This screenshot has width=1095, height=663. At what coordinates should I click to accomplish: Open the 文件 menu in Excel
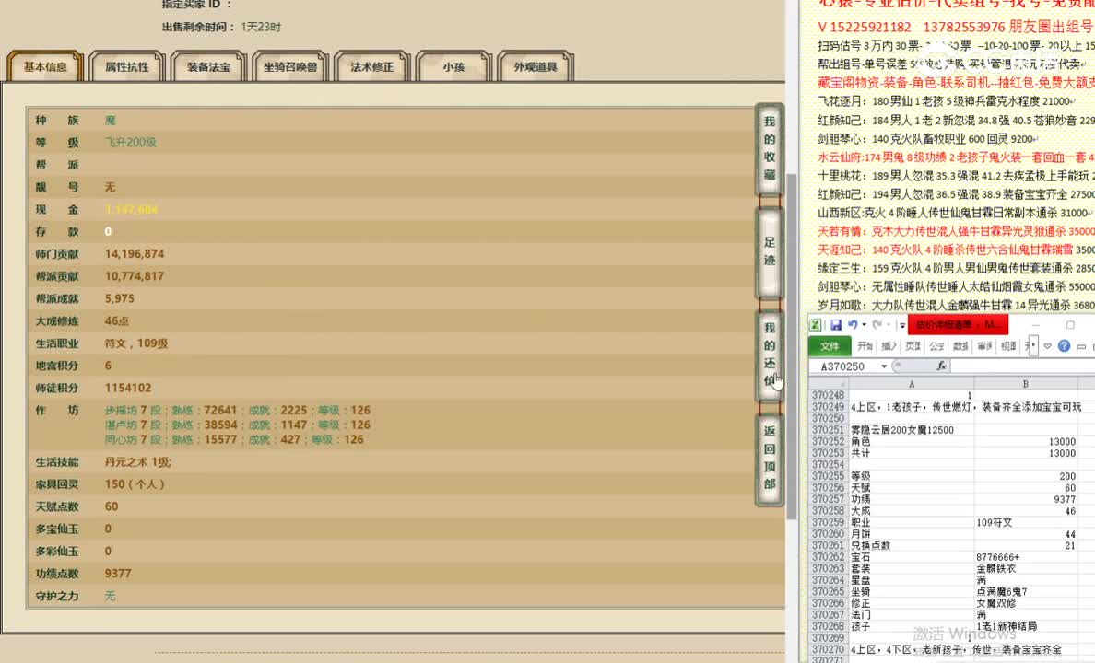pos(830,346)
